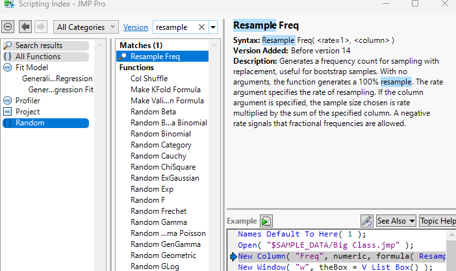Select Random GLog function
Screen dimensions: 456x271
[155, 266]
